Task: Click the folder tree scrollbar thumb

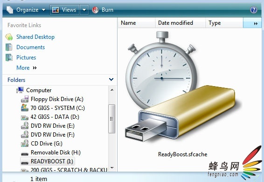Action: point(111,119)
